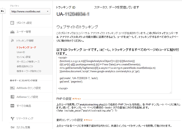Click inside the tracking code textarea

pos(114,75)
